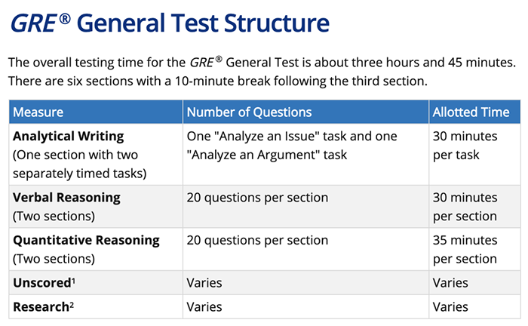528x326 pixels.
Task: Click the Measure column header
Action: [38, 112]
